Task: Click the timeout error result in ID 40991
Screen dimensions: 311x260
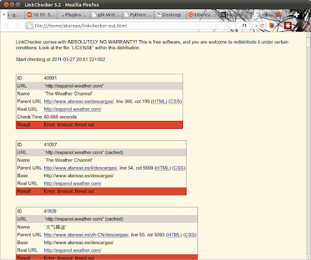Action: (x=99, y=125)
